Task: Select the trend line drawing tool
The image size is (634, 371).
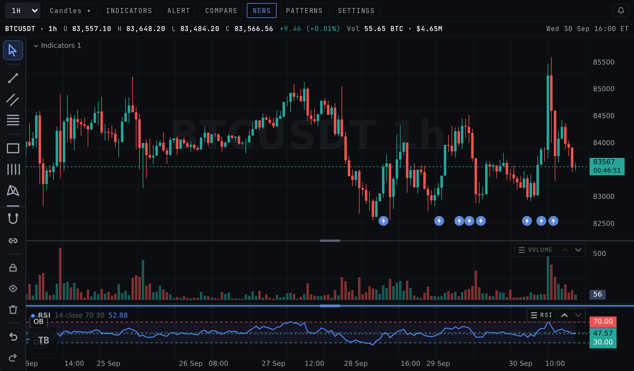Action: 13,78
